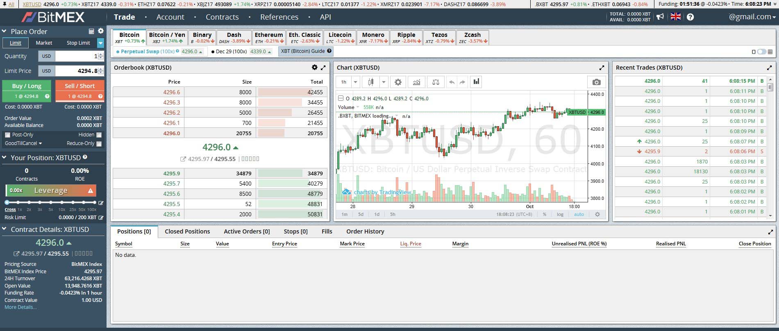Expand Recent Trades panel to fullscreen
779x331 pixels.
click(x=769, y=68)
